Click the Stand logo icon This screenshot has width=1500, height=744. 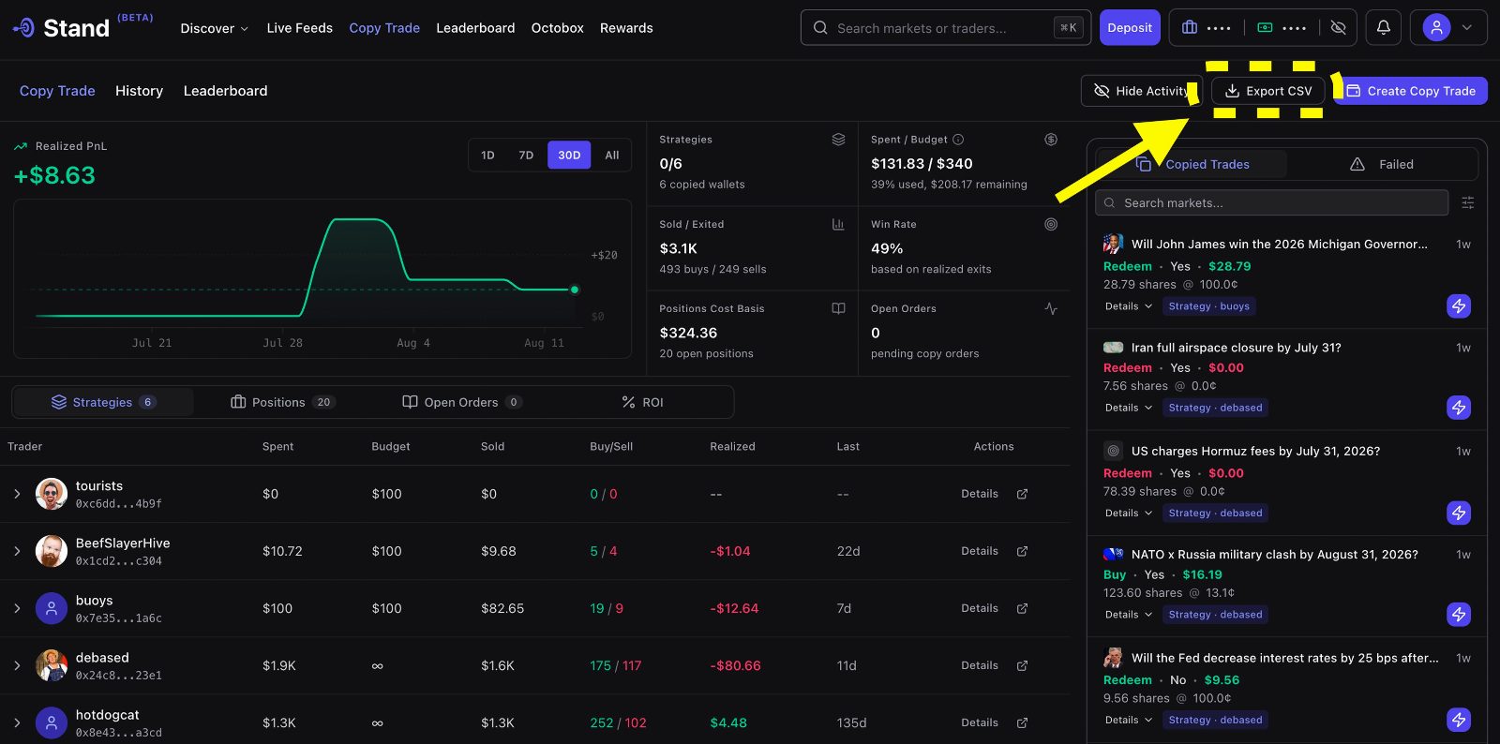tap(24, 28)
